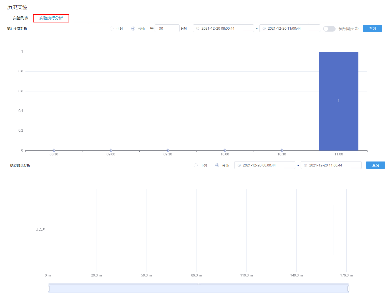Click the 09:30 zero data point
This screenshot has width=390, height=300.
tap(168, 150)
